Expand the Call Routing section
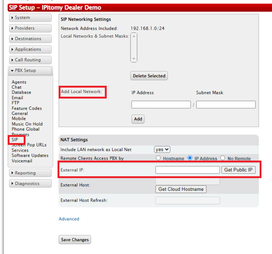 coord(30,60)
